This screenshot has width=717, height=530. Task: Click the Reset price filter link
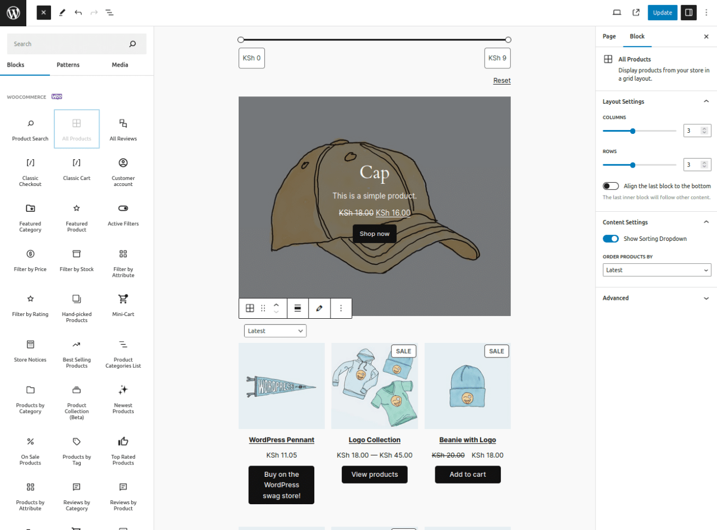point(501,81)
